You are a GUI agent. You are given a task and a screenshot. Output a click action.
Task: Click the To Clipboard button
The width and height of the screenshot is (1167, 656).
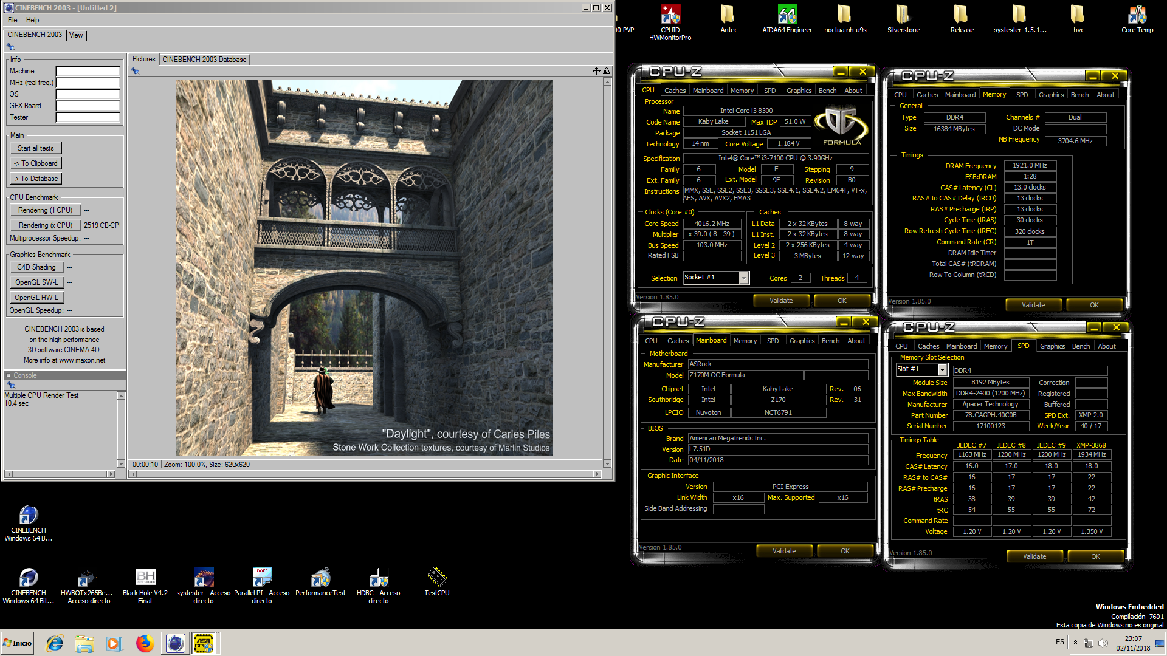click(36, 163)
